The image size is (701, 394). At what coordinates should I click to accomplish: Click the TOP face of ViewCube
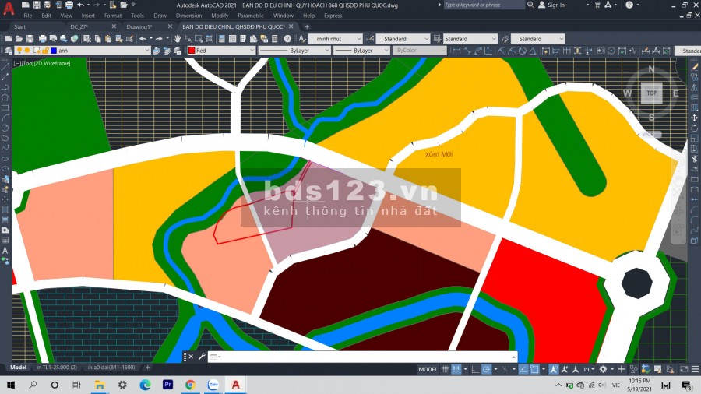pyautogui.click(x=651, y=93)
